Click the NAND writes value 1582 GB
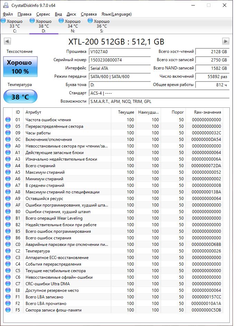 click(212, 68)
